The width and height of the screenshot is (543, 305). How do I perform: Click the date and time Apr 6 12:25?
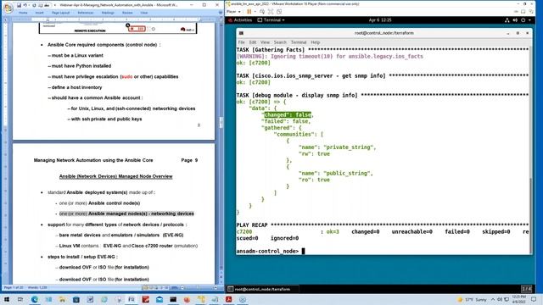tap(380, 20)
